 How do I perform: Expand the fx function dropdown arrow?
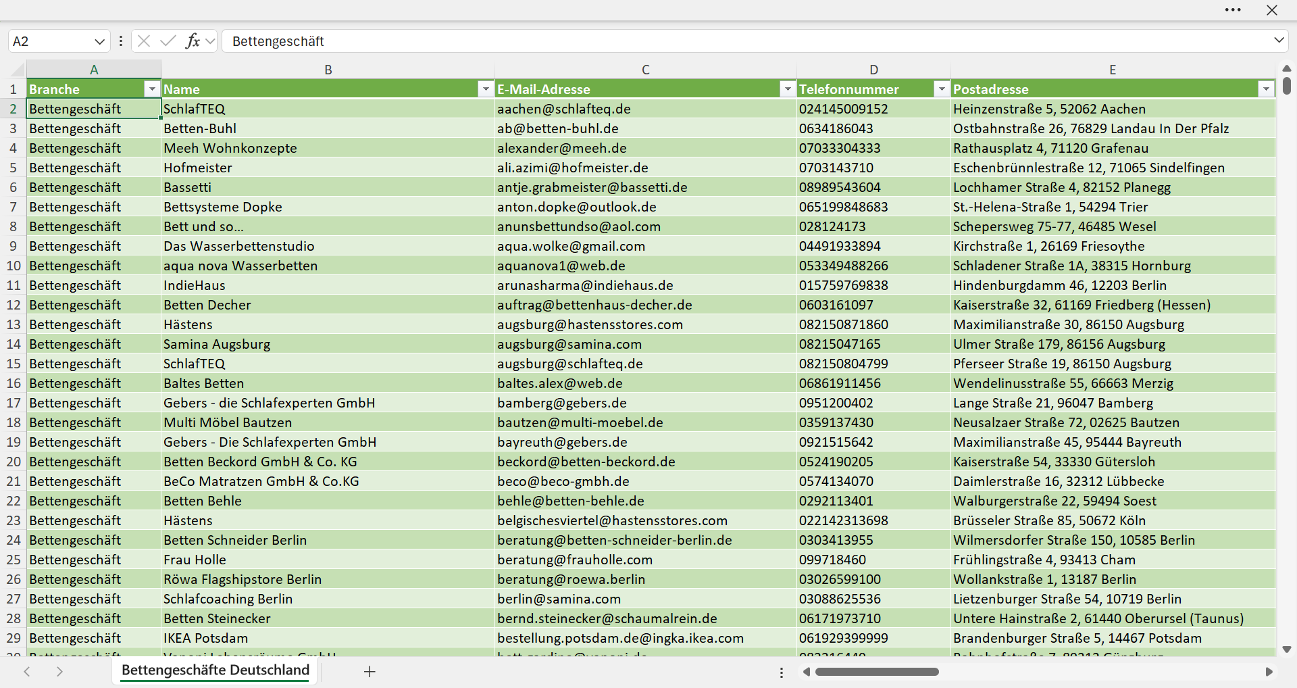(x=210, y=41)
